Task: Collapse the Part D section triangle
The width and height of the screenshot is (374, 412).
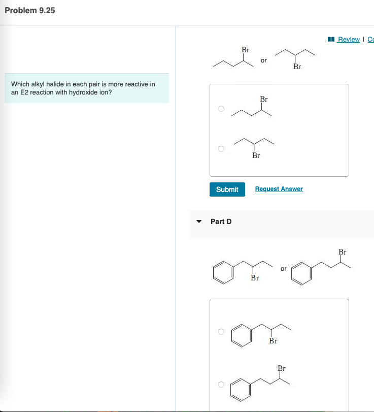Action: [x=199, y=221]
